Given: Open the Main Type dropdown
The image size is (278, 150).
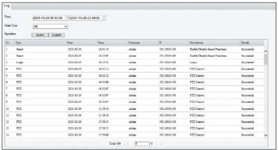Looking at the screenshot, I should pos(50,26).
